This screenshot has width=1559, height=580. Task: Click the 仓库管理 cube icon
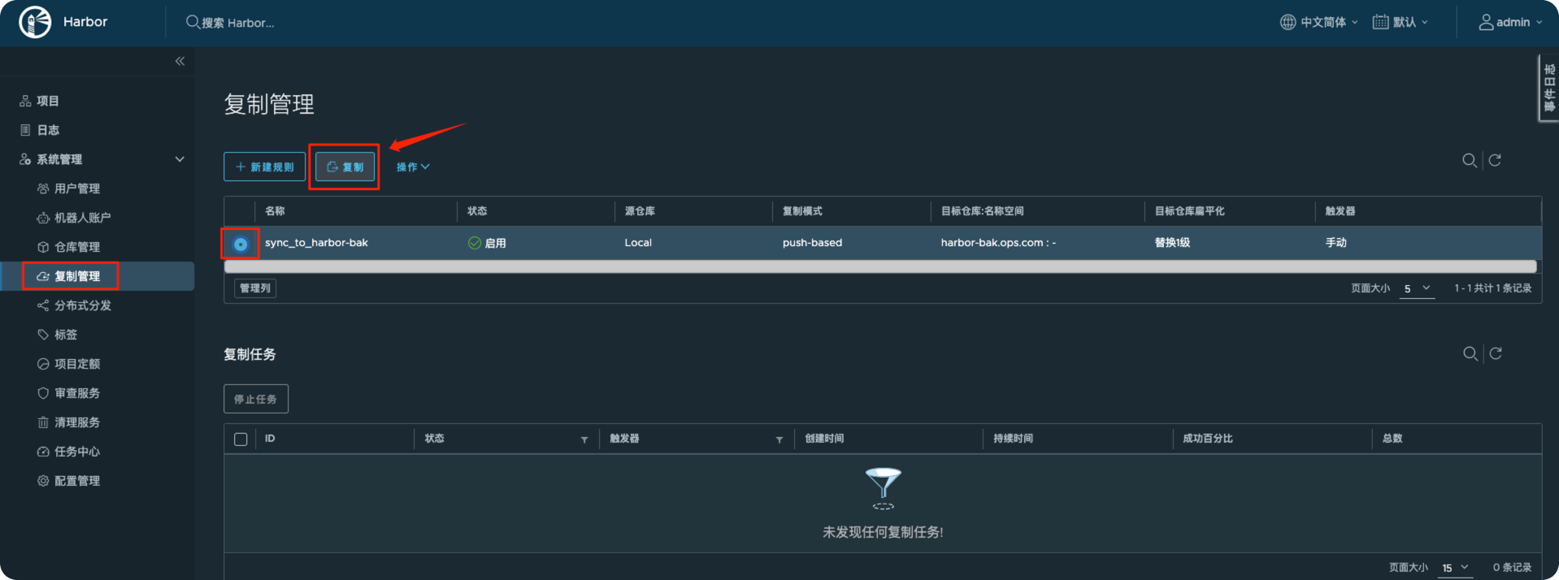[x=43, y=247]
